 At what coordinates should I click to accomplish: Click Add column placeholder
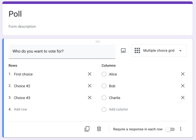118,110
